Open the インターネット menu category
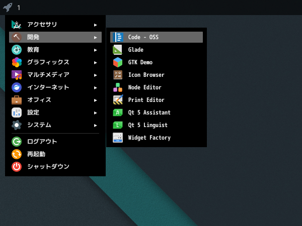The height and width of the screenshot is (226, 302). (x=55, y=87)
